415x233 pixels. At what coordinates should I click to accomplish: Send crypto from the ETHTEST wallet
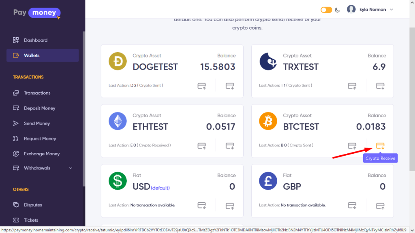[201, 146]
